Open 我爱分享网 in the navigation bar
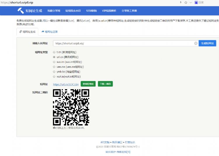 tap(54, 11)
